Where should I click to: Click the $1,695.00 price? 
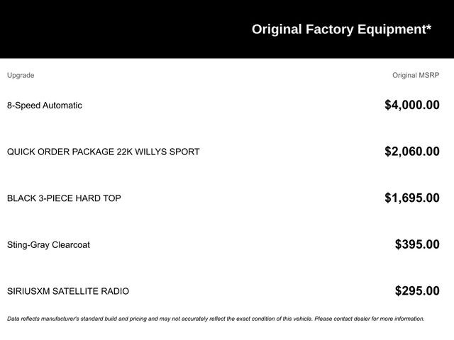pos(411,198)
